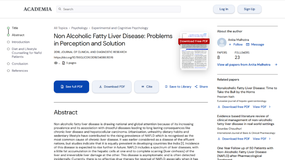Screen dimensions: 285x160
Task: Click the search magnifier icon
Action: 59,9
